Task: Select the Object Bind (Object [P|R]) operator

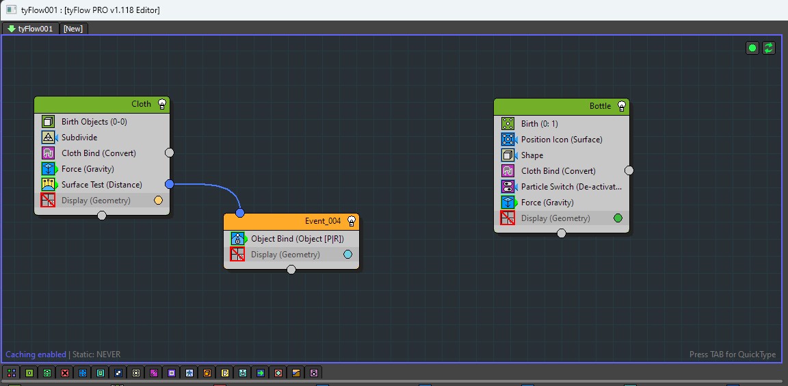Action: pyautogui.click(x=298, y=239)
